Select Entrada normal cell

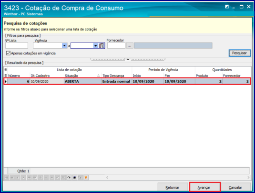[117, 81]
